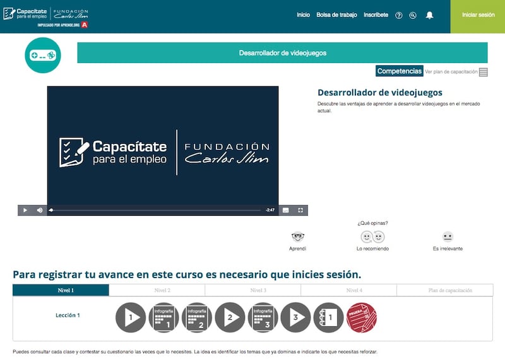Click the Inscríbete link
Image resolution: width=505 pixels, height=359 pixels.
[376, 15]
